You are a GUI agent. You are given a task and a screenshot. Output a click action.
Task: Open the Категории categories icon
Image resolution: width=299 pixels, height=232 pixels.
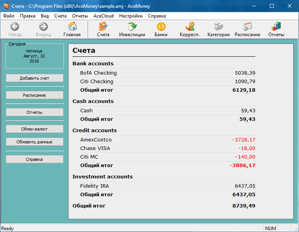(219, 27)
